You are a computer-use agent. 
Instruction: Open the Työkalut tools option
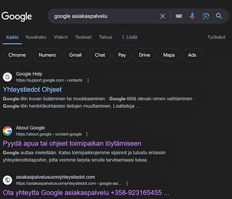coord(216,37)
